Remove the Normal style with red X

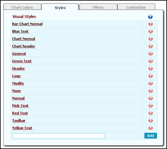coord(151,98)
